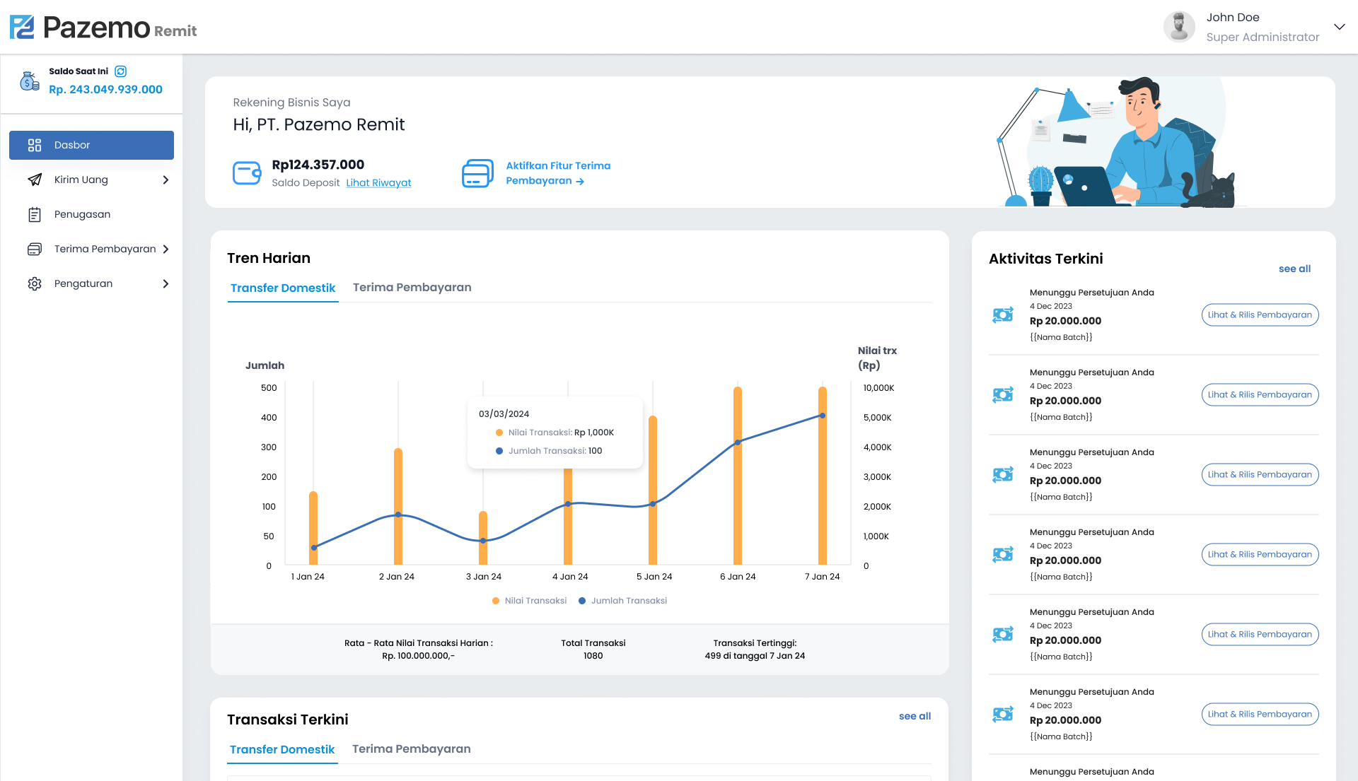The height and width of the screenshot is (781, 1358).
Task: Click the Dasbor grid icon
Action: pos(35,145)
